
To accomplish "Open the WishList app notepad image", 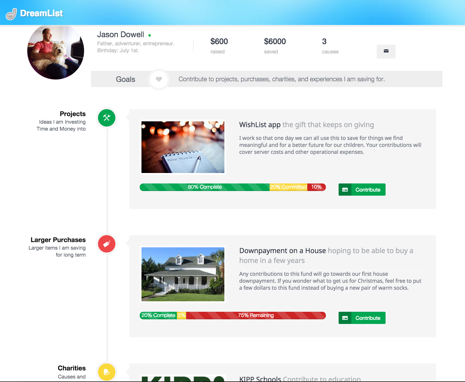I will [183, 147].
